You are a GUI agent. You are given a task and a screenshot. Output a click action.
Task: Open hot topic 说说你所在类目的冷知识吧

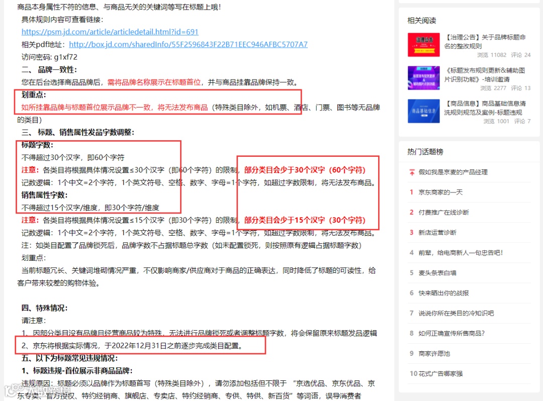(x=456, y=313)
